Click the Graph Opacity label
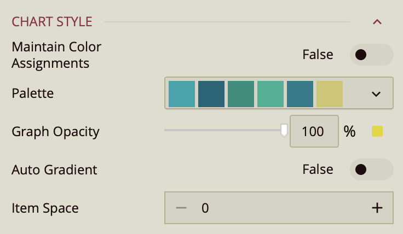403x234 pixels. coord(55,131)
